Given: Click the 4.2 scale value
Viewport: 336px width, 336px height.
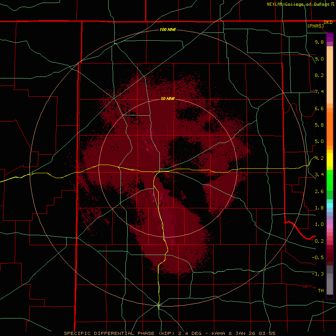Looking at the screenshot, I should [319, 158].
